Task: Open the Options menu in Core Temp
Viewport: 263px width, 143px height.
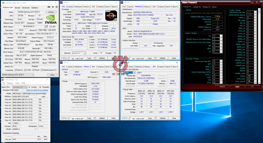Action: 10,83
